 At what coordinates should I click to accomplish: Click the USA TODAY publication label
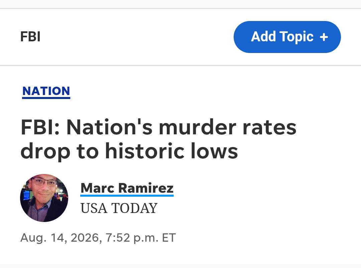[119, 208]
